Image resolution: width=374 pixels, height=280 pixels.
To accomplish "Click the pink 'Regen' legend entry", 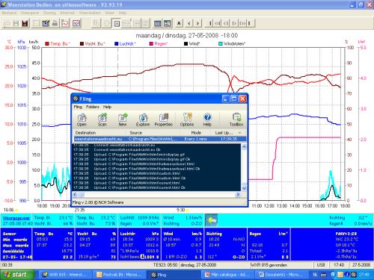I will tap(159, 44).
